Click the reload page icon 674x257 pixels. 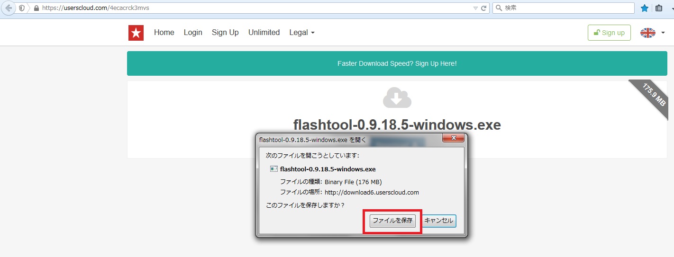[x=484, y=8]
